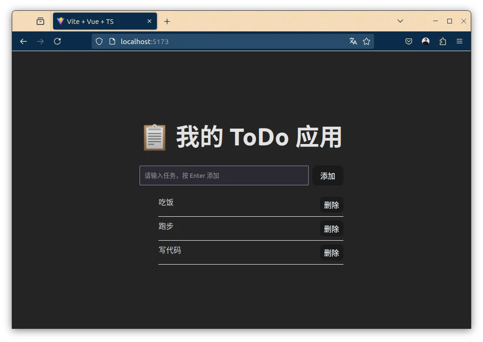Open the hamburger application menu

[460, 41]
